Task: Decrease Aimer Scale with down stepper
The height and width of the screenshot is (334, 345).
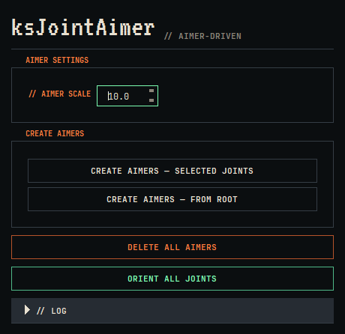Action: click(151, 100)
